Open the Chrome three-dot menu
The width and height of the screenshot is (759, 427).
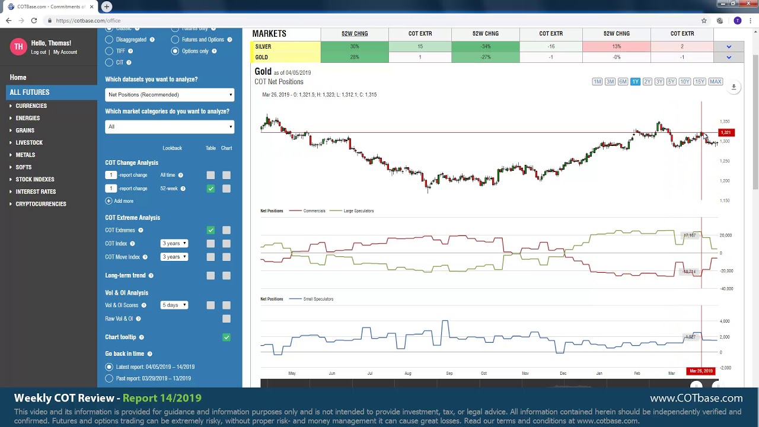point(750,21)
